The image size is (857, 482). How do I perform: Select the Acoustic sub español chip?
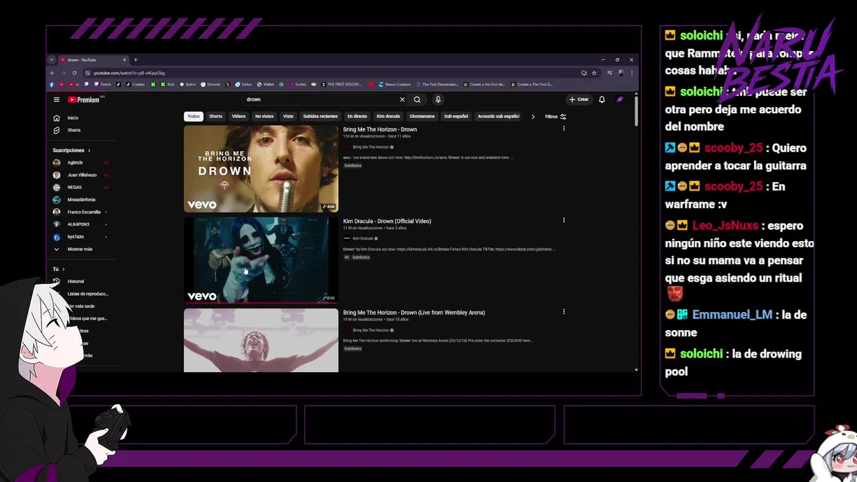pos(498,116)
